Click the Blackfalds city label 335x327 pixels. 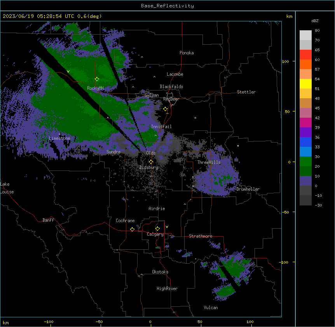[x=171, y=87]
